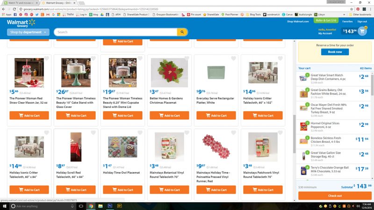Reload the page with refresh icon
Image resolution: width=374 pixels, height=210 pixels.
pyautogui.click(x=14, y=9)
